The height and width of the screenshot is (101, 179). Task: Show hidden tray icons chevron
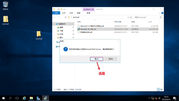[x=149, y=98]
